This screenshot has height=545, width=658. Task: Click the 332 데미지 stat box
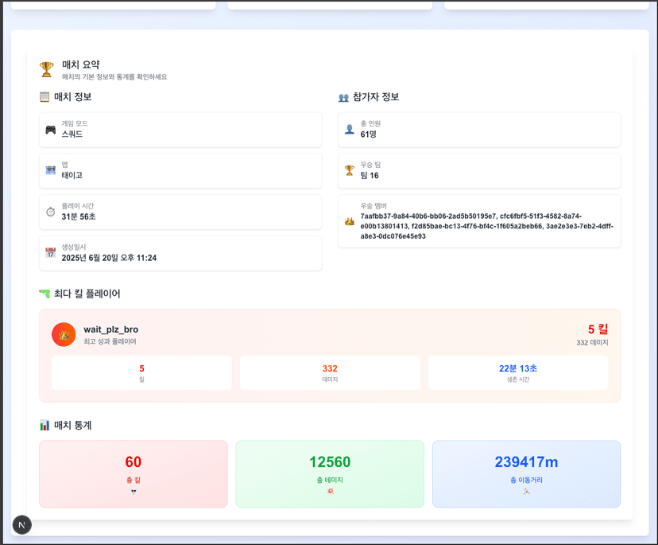pos(330,372)
